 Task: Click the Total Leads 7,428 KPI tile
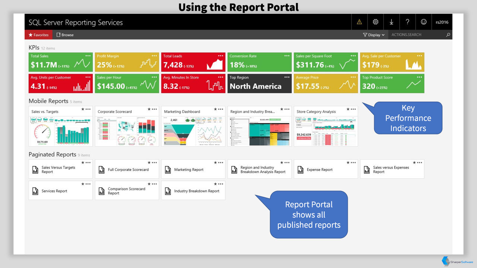(x=193, y=62)
